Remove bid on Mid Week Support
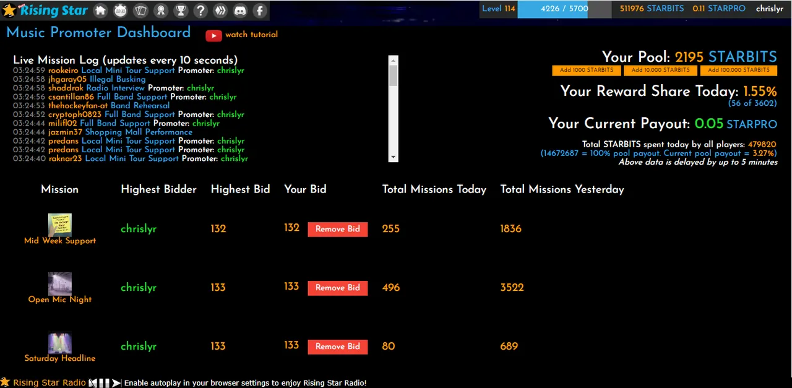 pyautogui.click(x=338, y=229)
